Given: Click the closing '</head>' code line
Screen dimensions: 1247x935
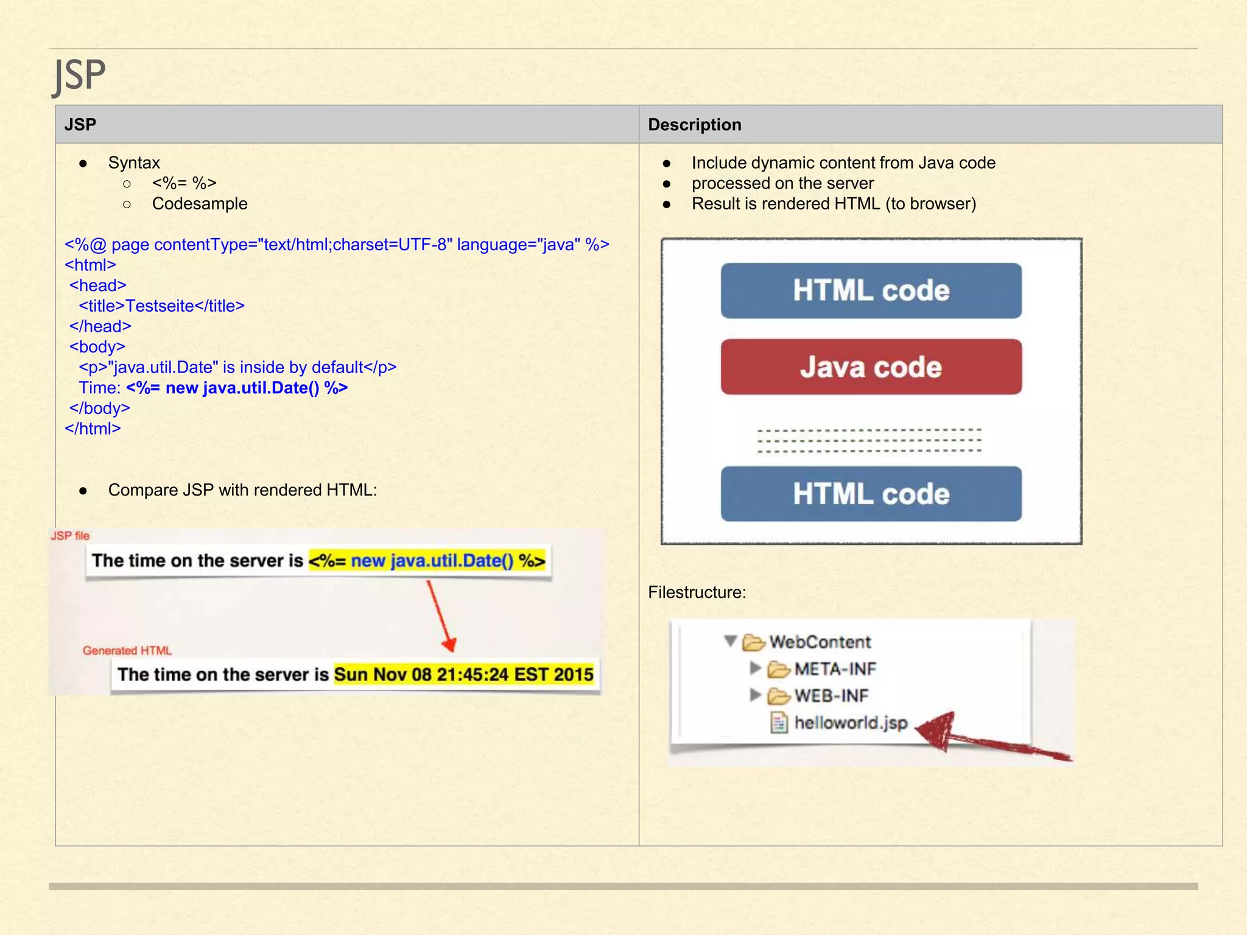Looking at the screenshot, I should pyautogui.click(x=100, y=326).
